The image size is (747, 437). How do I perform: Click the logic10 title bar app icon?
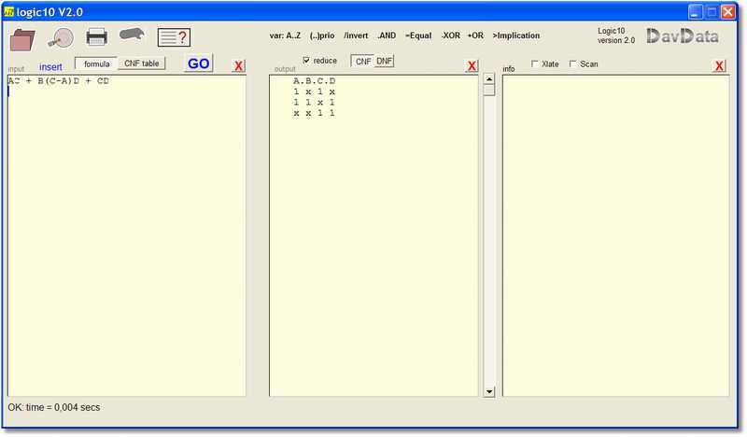click(x=9, y=12)
